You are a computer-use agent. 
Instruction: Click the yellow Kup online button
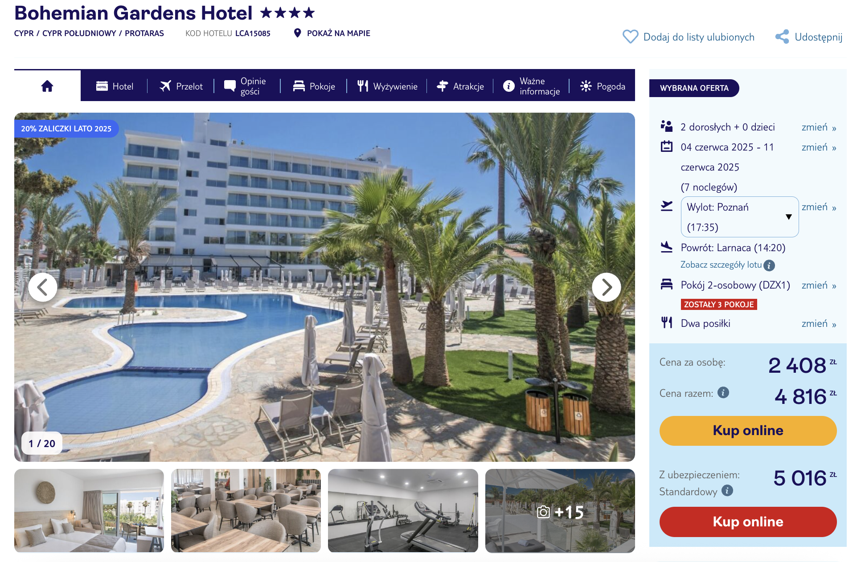point(748,431)
